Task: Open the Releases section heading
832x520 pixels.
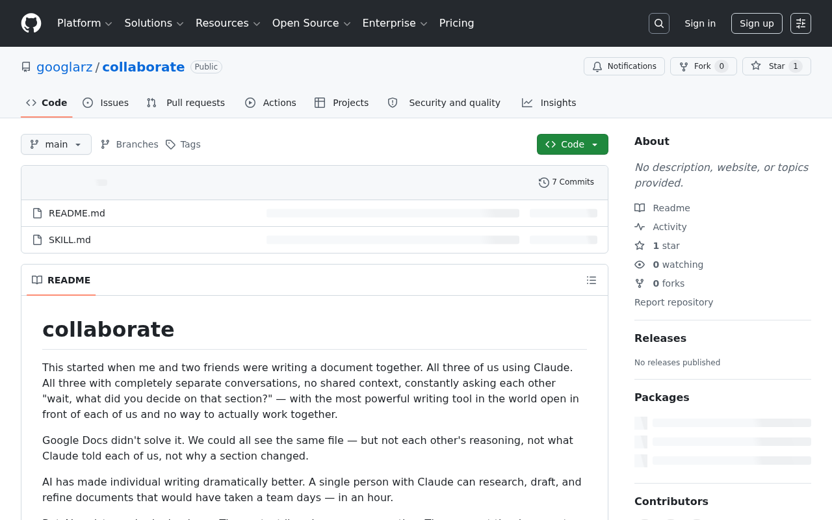Action: [660, 338]
